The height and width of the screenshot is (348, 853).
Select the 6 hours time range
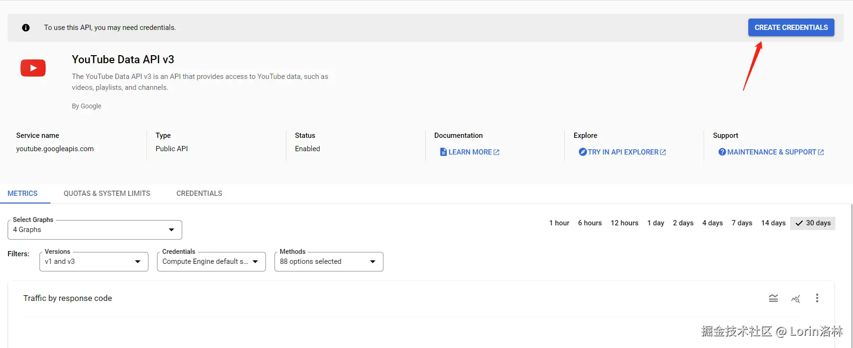[590, 223]
